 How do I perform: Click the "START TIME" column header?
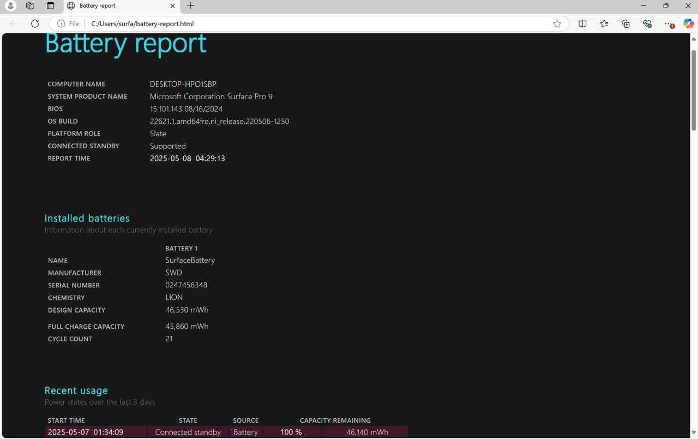coord(67,420)
